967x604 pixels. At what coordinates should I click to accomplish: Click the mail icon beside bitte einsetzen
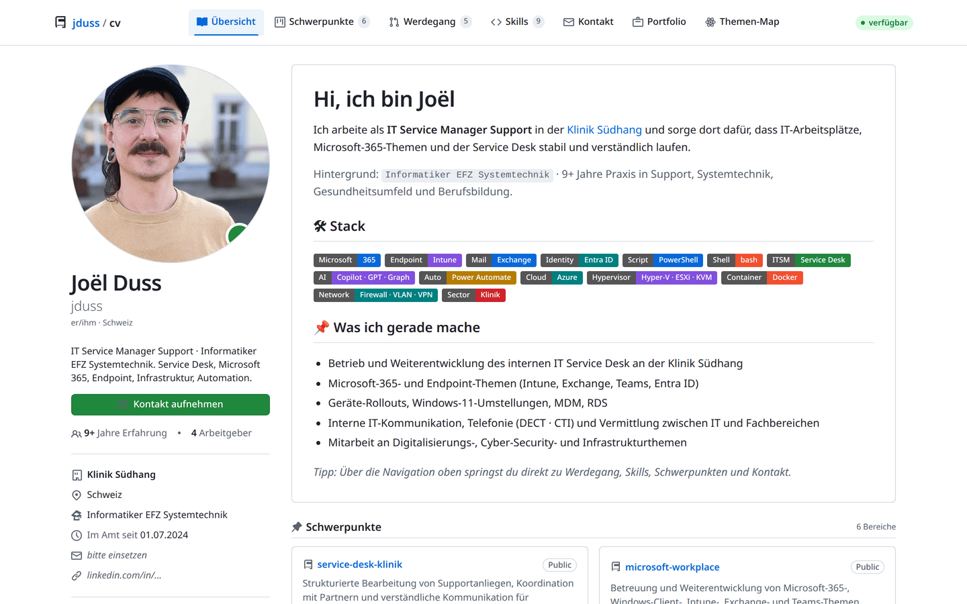click(77, 556)
